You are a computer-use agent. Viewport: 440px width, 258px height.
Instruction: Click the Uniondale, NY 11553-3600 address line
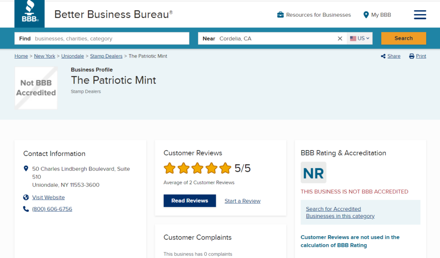[66, 185]
